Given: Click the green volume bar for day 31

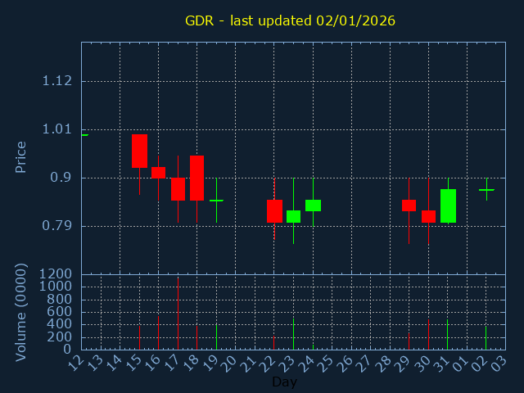Looking at the screenshot, I should pos(447,334).
